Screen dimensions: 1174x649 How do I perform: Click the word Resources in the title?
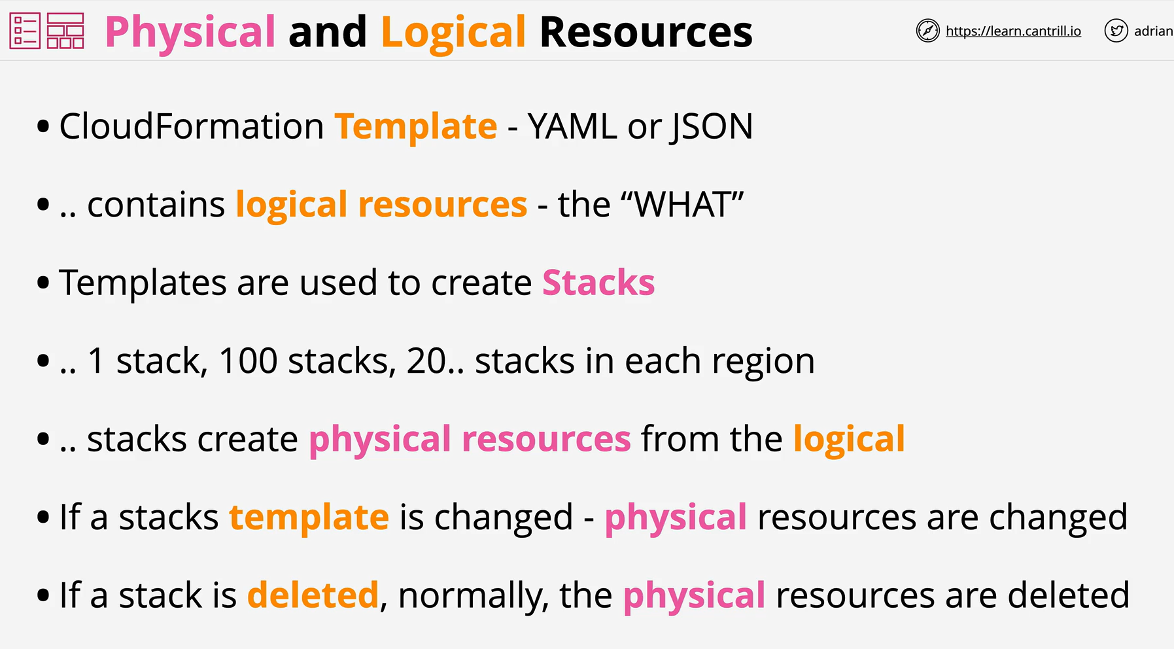tap(646, 32)
